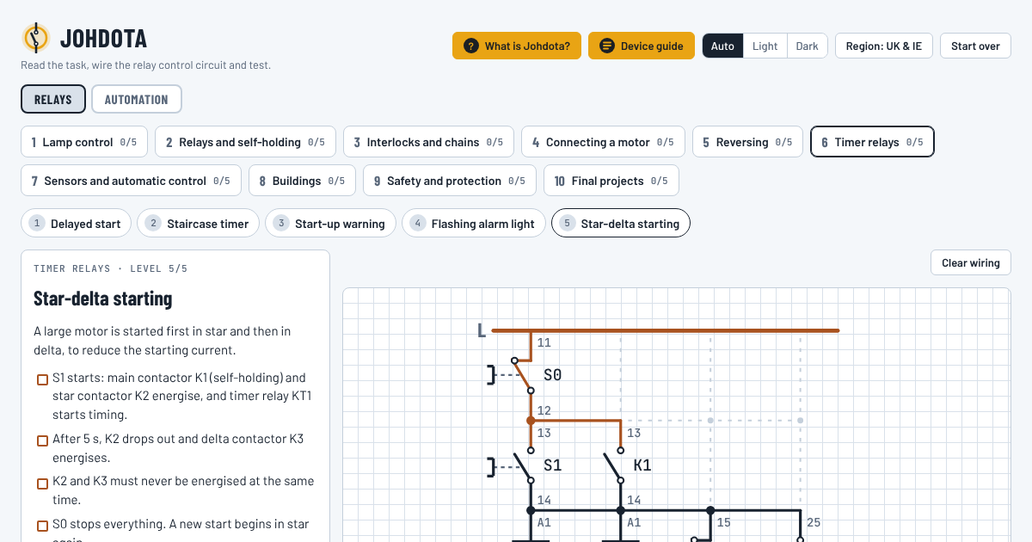Click the L supply rail

(665, 330)
